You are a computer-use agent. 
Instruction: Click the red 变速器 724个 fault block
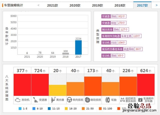(40, 85)
